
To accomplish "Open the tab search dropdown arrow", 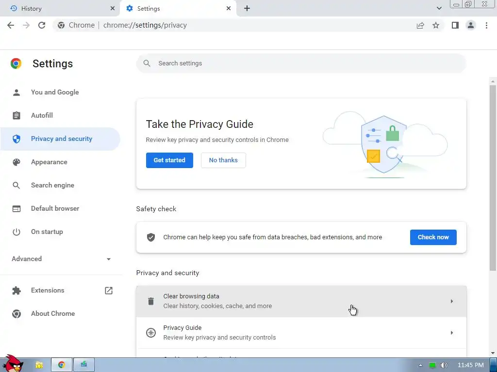I will (439, 9).
